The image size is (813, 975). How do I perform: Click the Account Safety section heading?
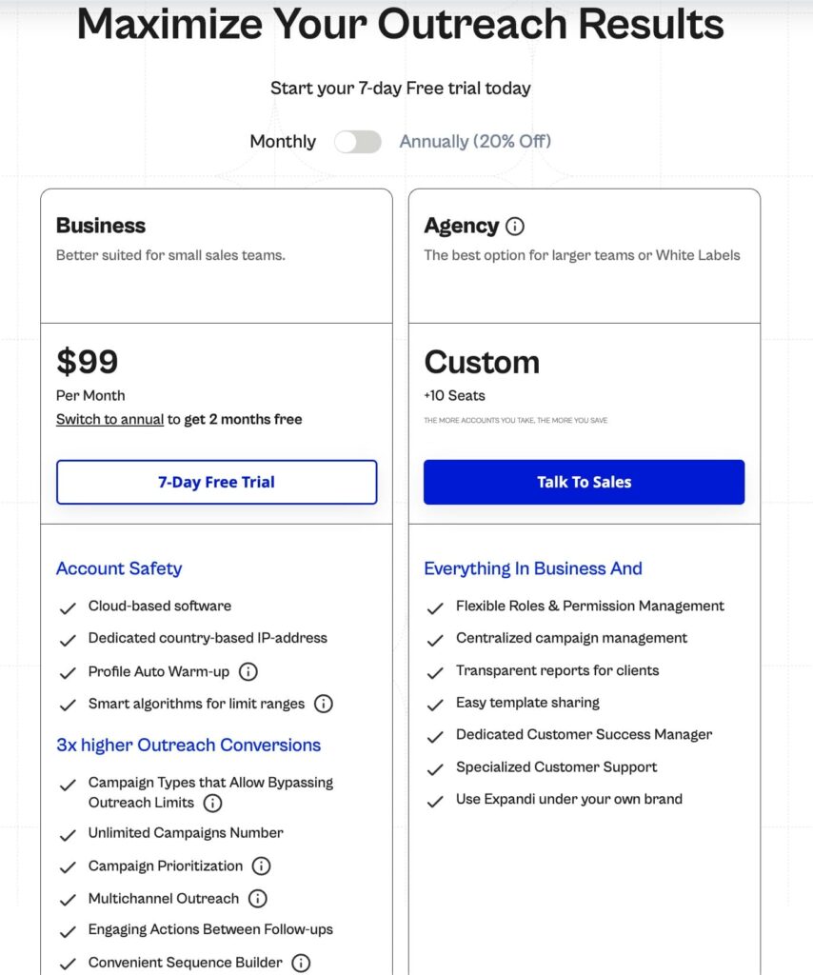pos(119,568)
